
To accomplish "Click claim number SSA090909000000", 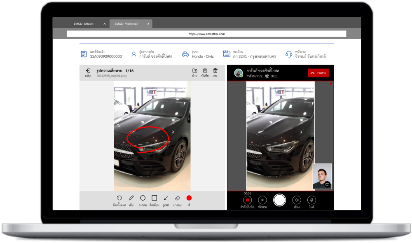I will [106, 56].
